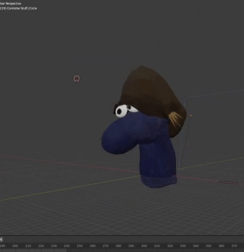
Task: Click the 3D cursor in the viewport
Action: pos(77,79)
